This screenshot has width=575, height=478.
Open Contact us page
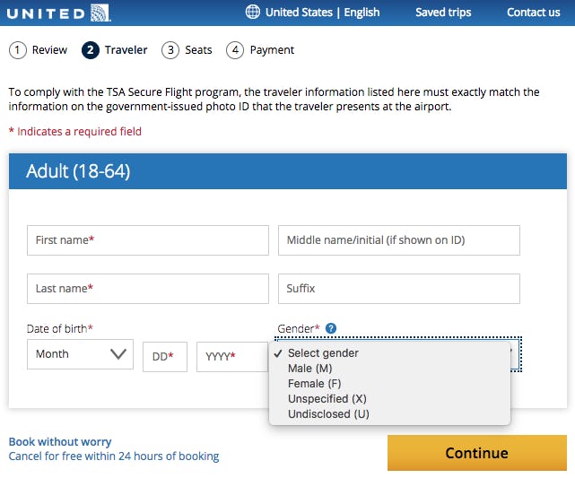pos(533,13)
